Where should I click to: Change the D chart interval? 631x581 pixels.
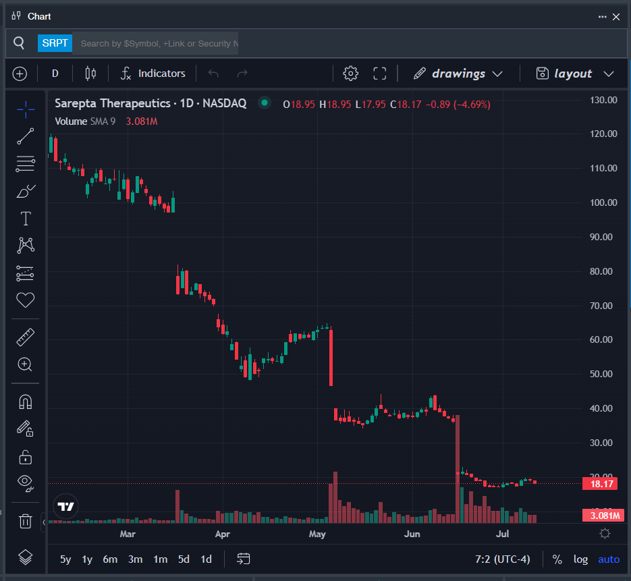point(55,74)
